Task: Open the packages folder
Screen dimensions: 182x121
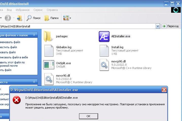Action: [x=48, y=37]
